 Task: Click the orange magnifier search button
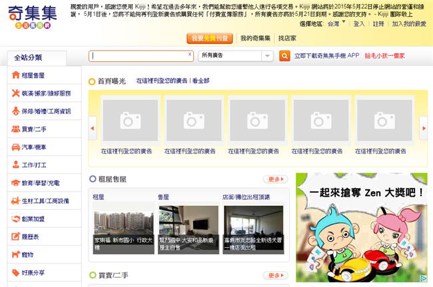284,56
